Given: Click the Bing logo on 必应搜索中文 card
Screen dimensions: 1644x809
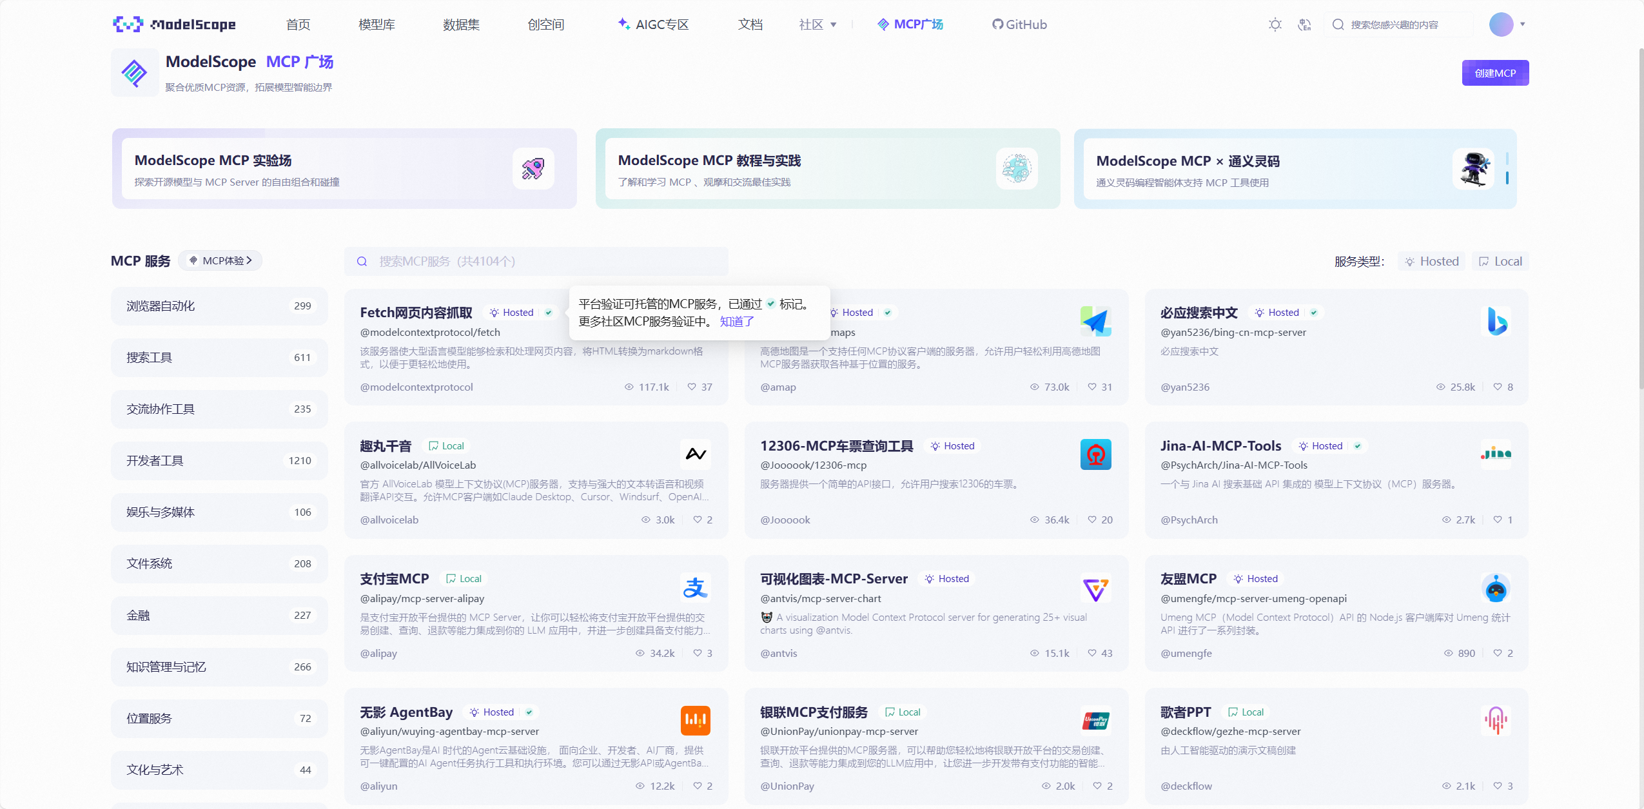Looking at the screenshot, I should click(x=1496, y=321).
